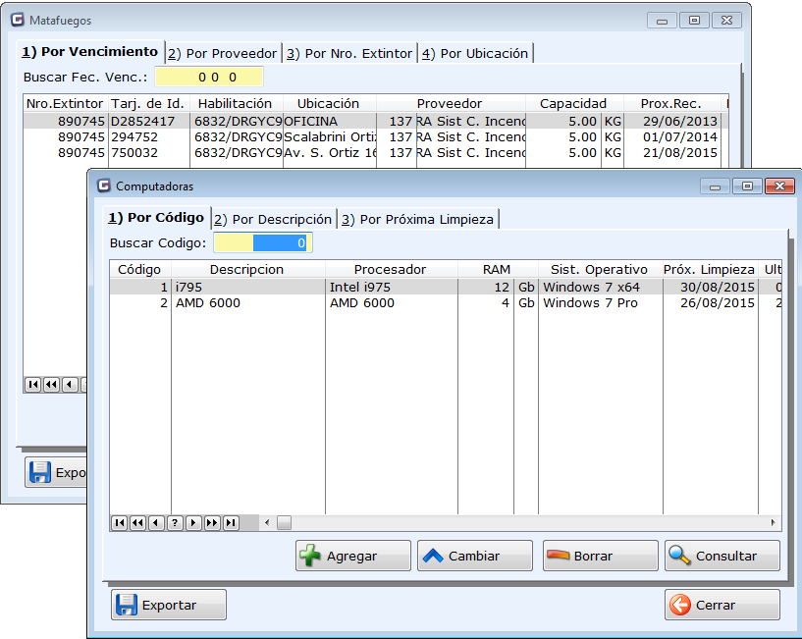Jump forward a page in Computadoras navigator
This screenshot has width=802, height=639.
coord(213,523)
